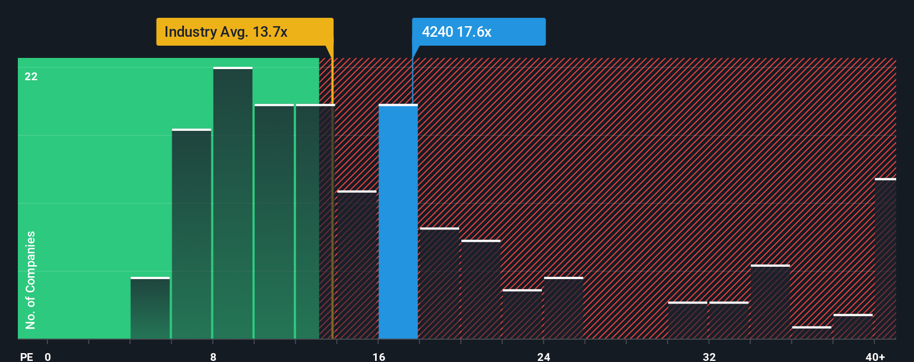Click the x-axis label 24

point(544,356)
